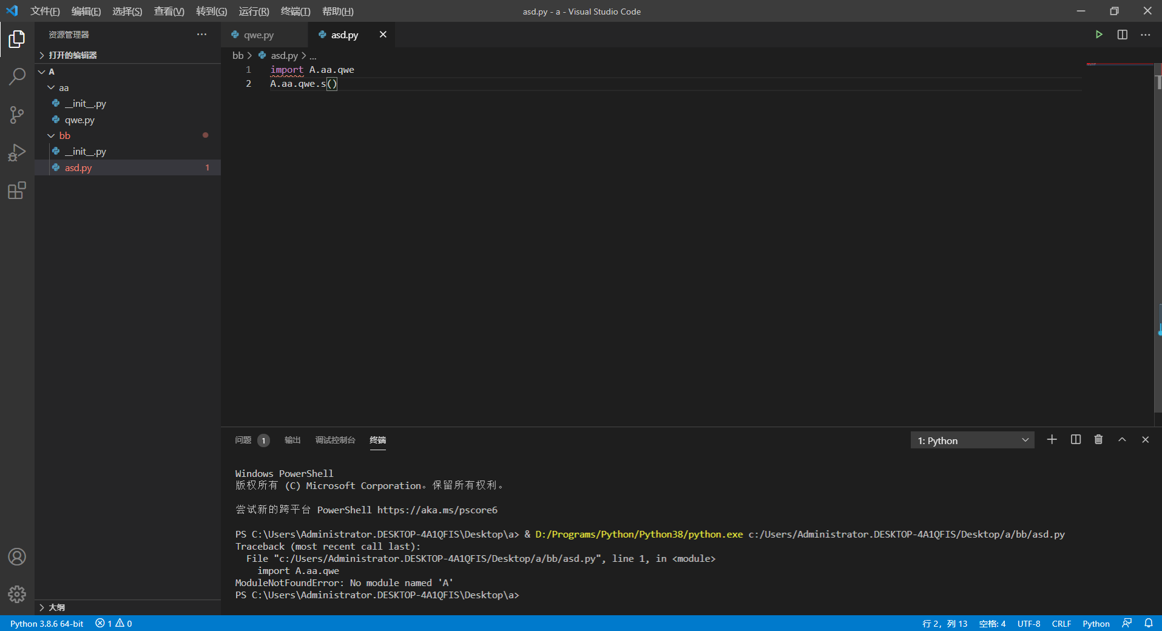The image size is (1162, 631).
Task: Open the 调试控制台 panel tab
Action: 335,440
